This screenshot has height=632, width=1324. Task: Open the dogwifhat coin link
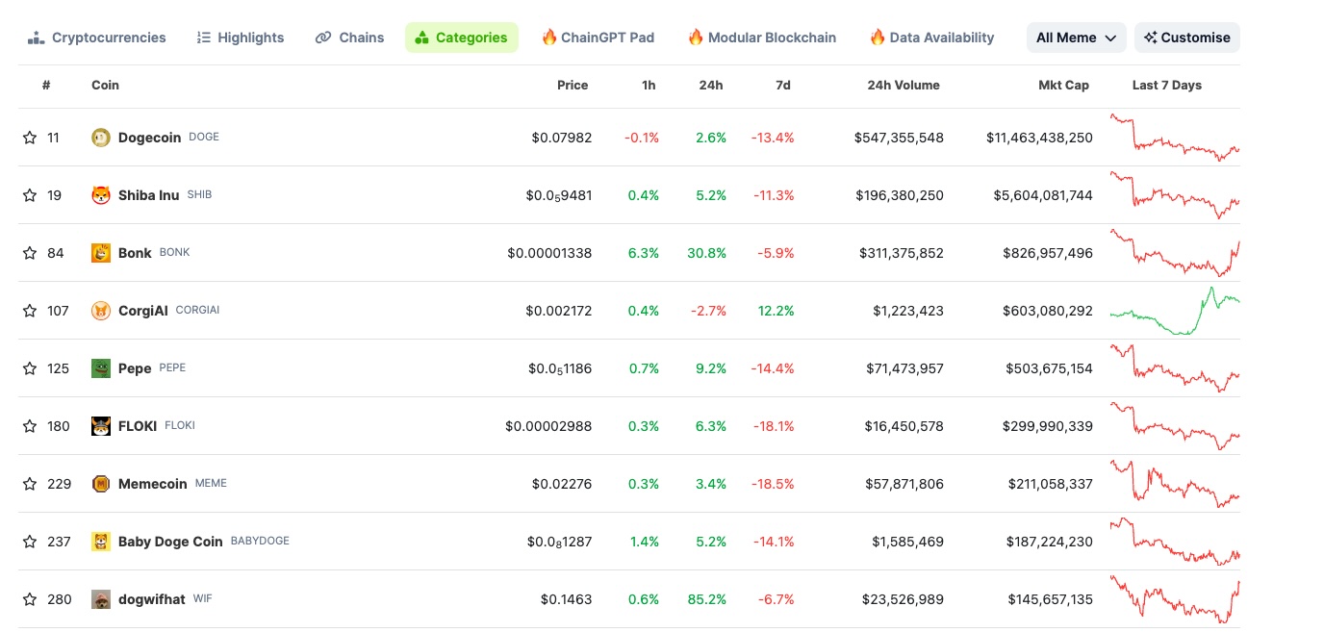pos(152,599)
